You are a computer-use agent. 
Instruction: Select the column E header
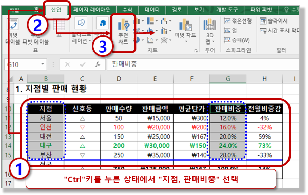(x=155, y=79)
